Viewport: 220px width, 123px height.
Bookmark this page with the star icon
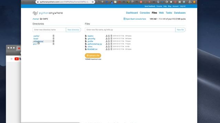(x=92, y=2)
